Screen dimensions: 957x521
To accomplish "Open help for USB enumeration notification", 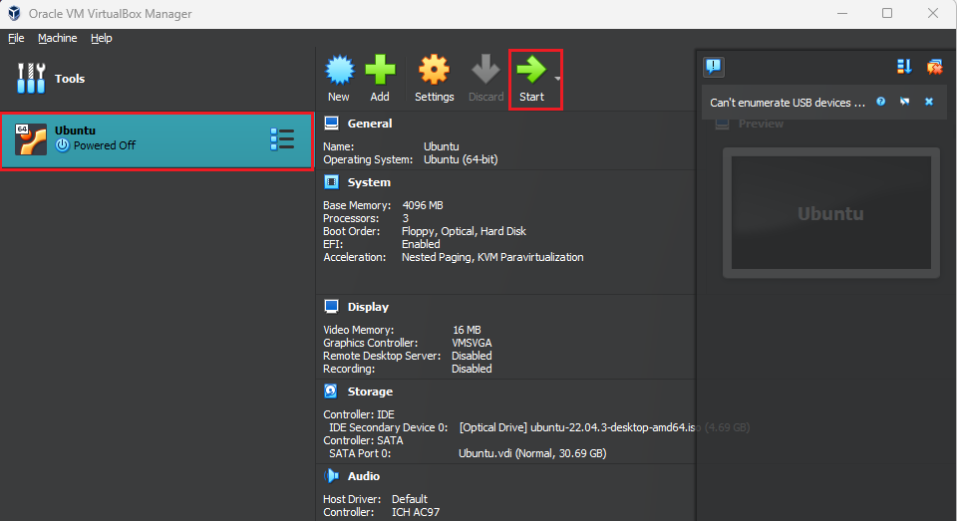I will coord(880,102).
